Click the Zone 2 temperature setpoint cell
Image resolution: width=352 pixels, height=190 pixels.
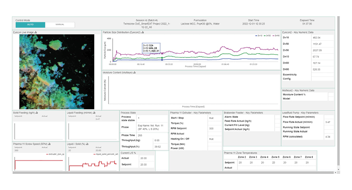pos(241,162)
